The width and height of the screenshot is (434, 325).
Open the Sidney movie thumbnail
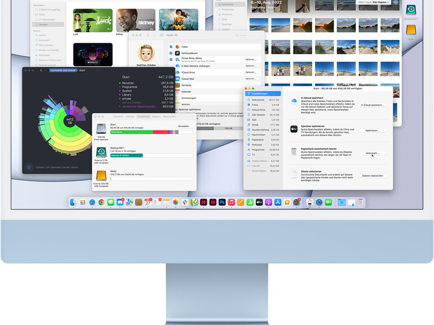coord(136,20)
